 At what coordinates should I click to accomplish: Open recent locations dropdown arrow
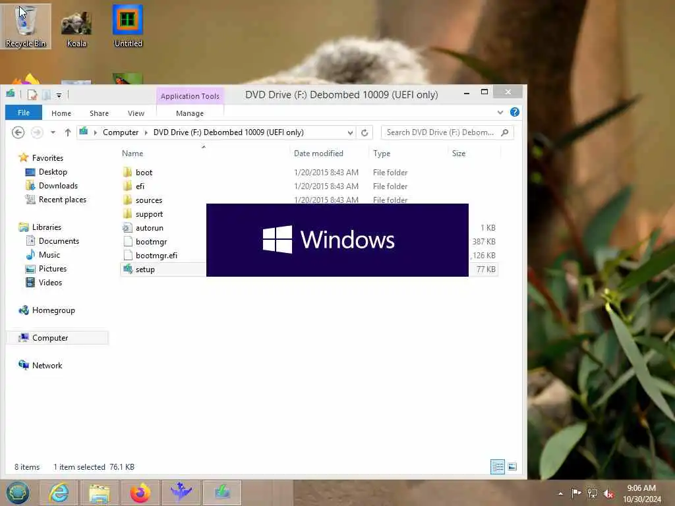click(53, 132)
